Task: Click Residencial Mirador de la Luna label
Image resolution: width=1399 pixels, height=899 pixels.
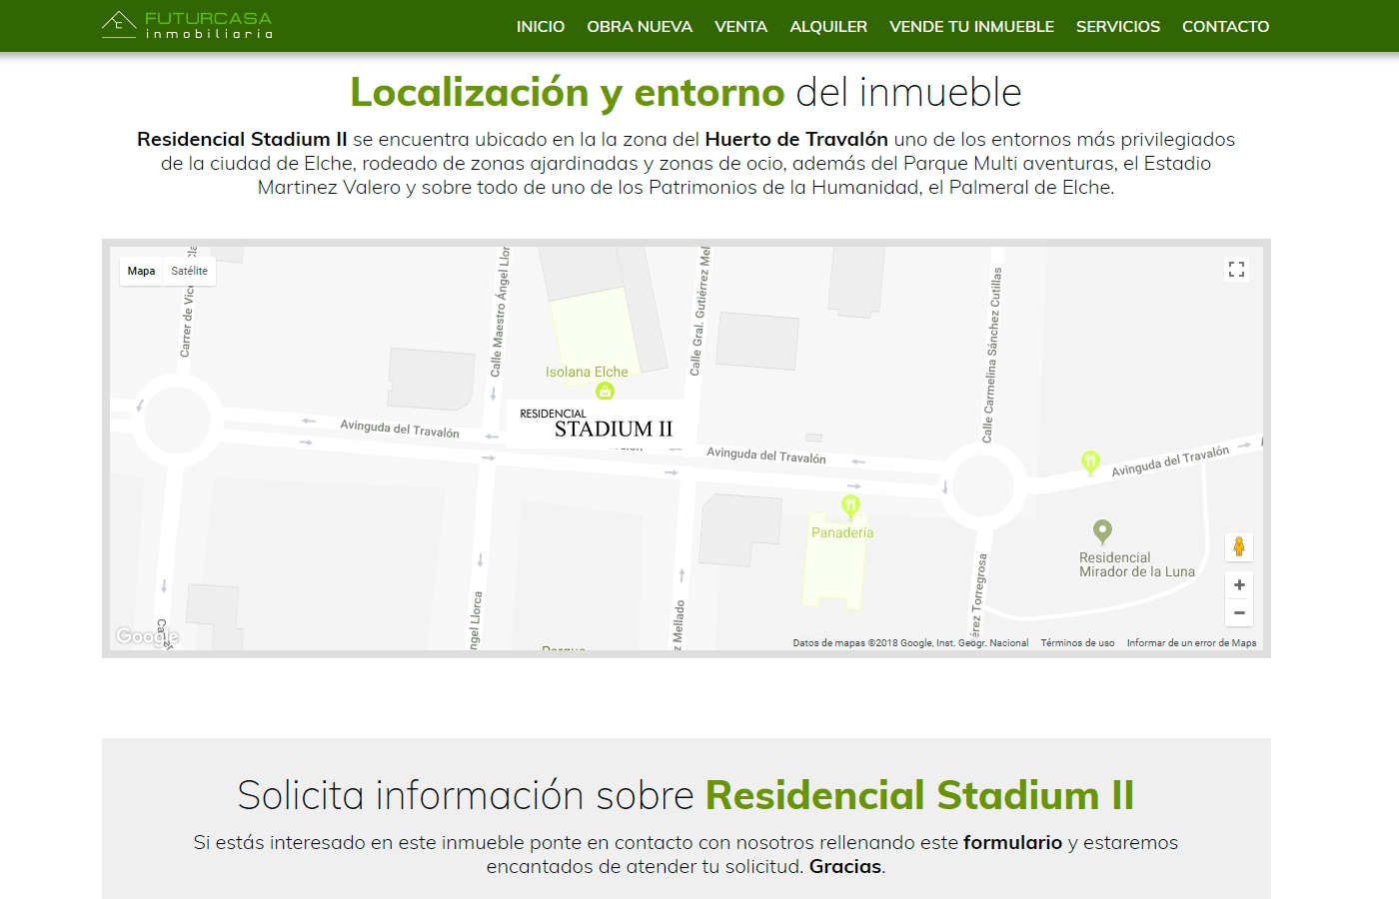Action: coord(1137,564)
